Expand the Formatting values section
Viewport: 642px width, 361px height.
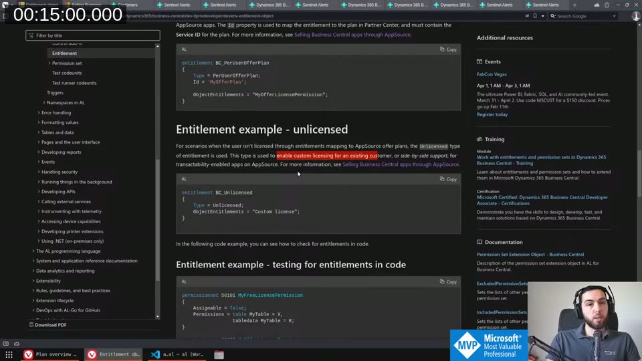[39, 122]
